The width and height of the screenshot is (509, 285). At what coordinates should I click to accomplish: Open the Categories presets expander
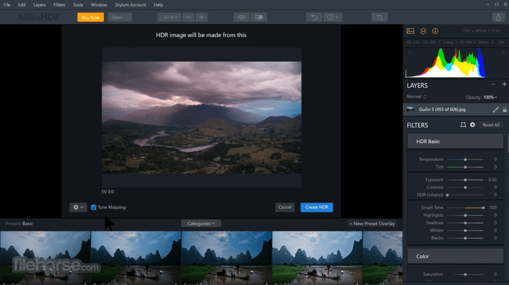(201, 223)
